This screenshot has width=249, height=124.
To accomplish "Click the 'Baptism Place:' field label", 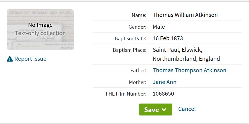I will coord(130,50).
